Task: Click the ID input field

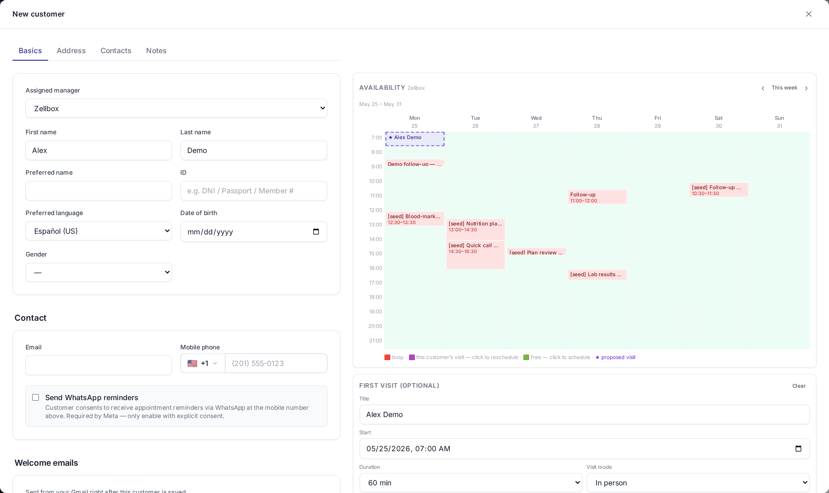Action: 254,191
